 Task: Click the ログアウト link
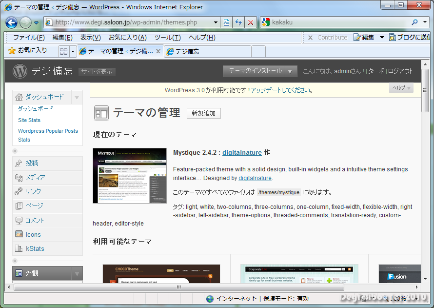click(400, 71)
